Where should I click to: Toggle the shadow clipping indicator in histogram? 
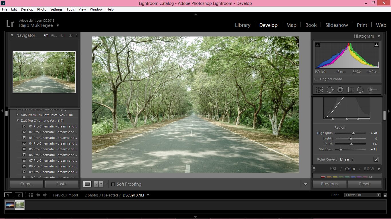[x=317, y=45]
